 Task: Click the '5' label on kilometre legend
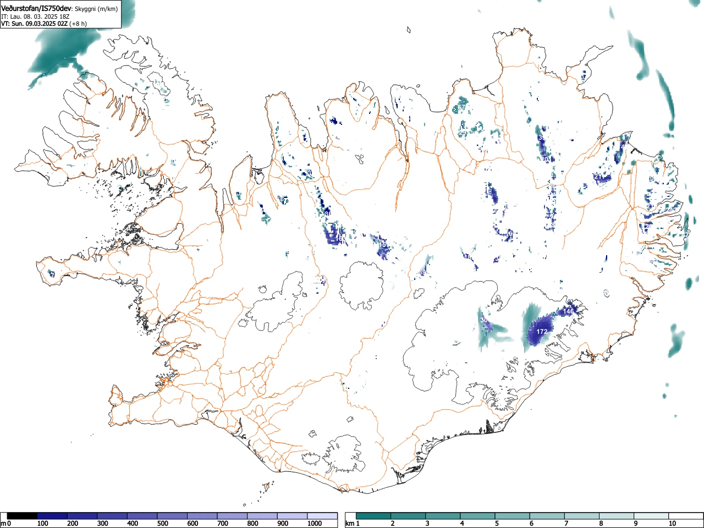[x=497, y=524]
